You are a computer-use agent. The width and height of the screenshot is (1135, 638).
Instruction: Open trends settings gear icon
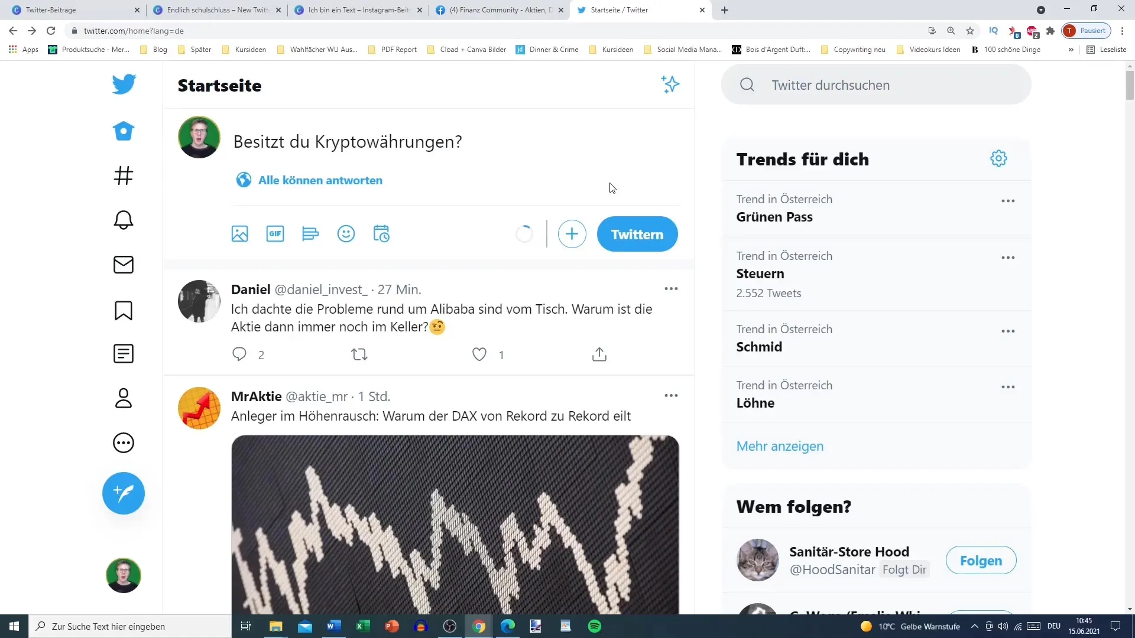coord(998,159)
